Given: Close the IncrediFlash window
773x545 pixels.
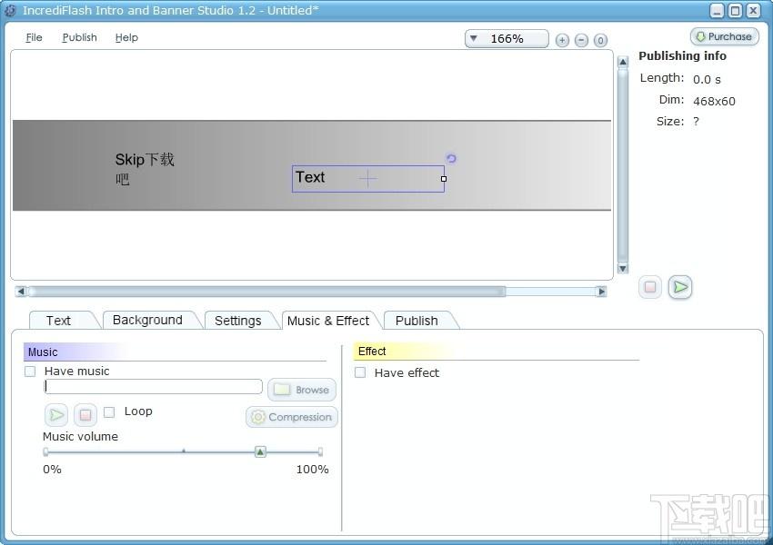Looking at the screenshot, I should point(753,10).
